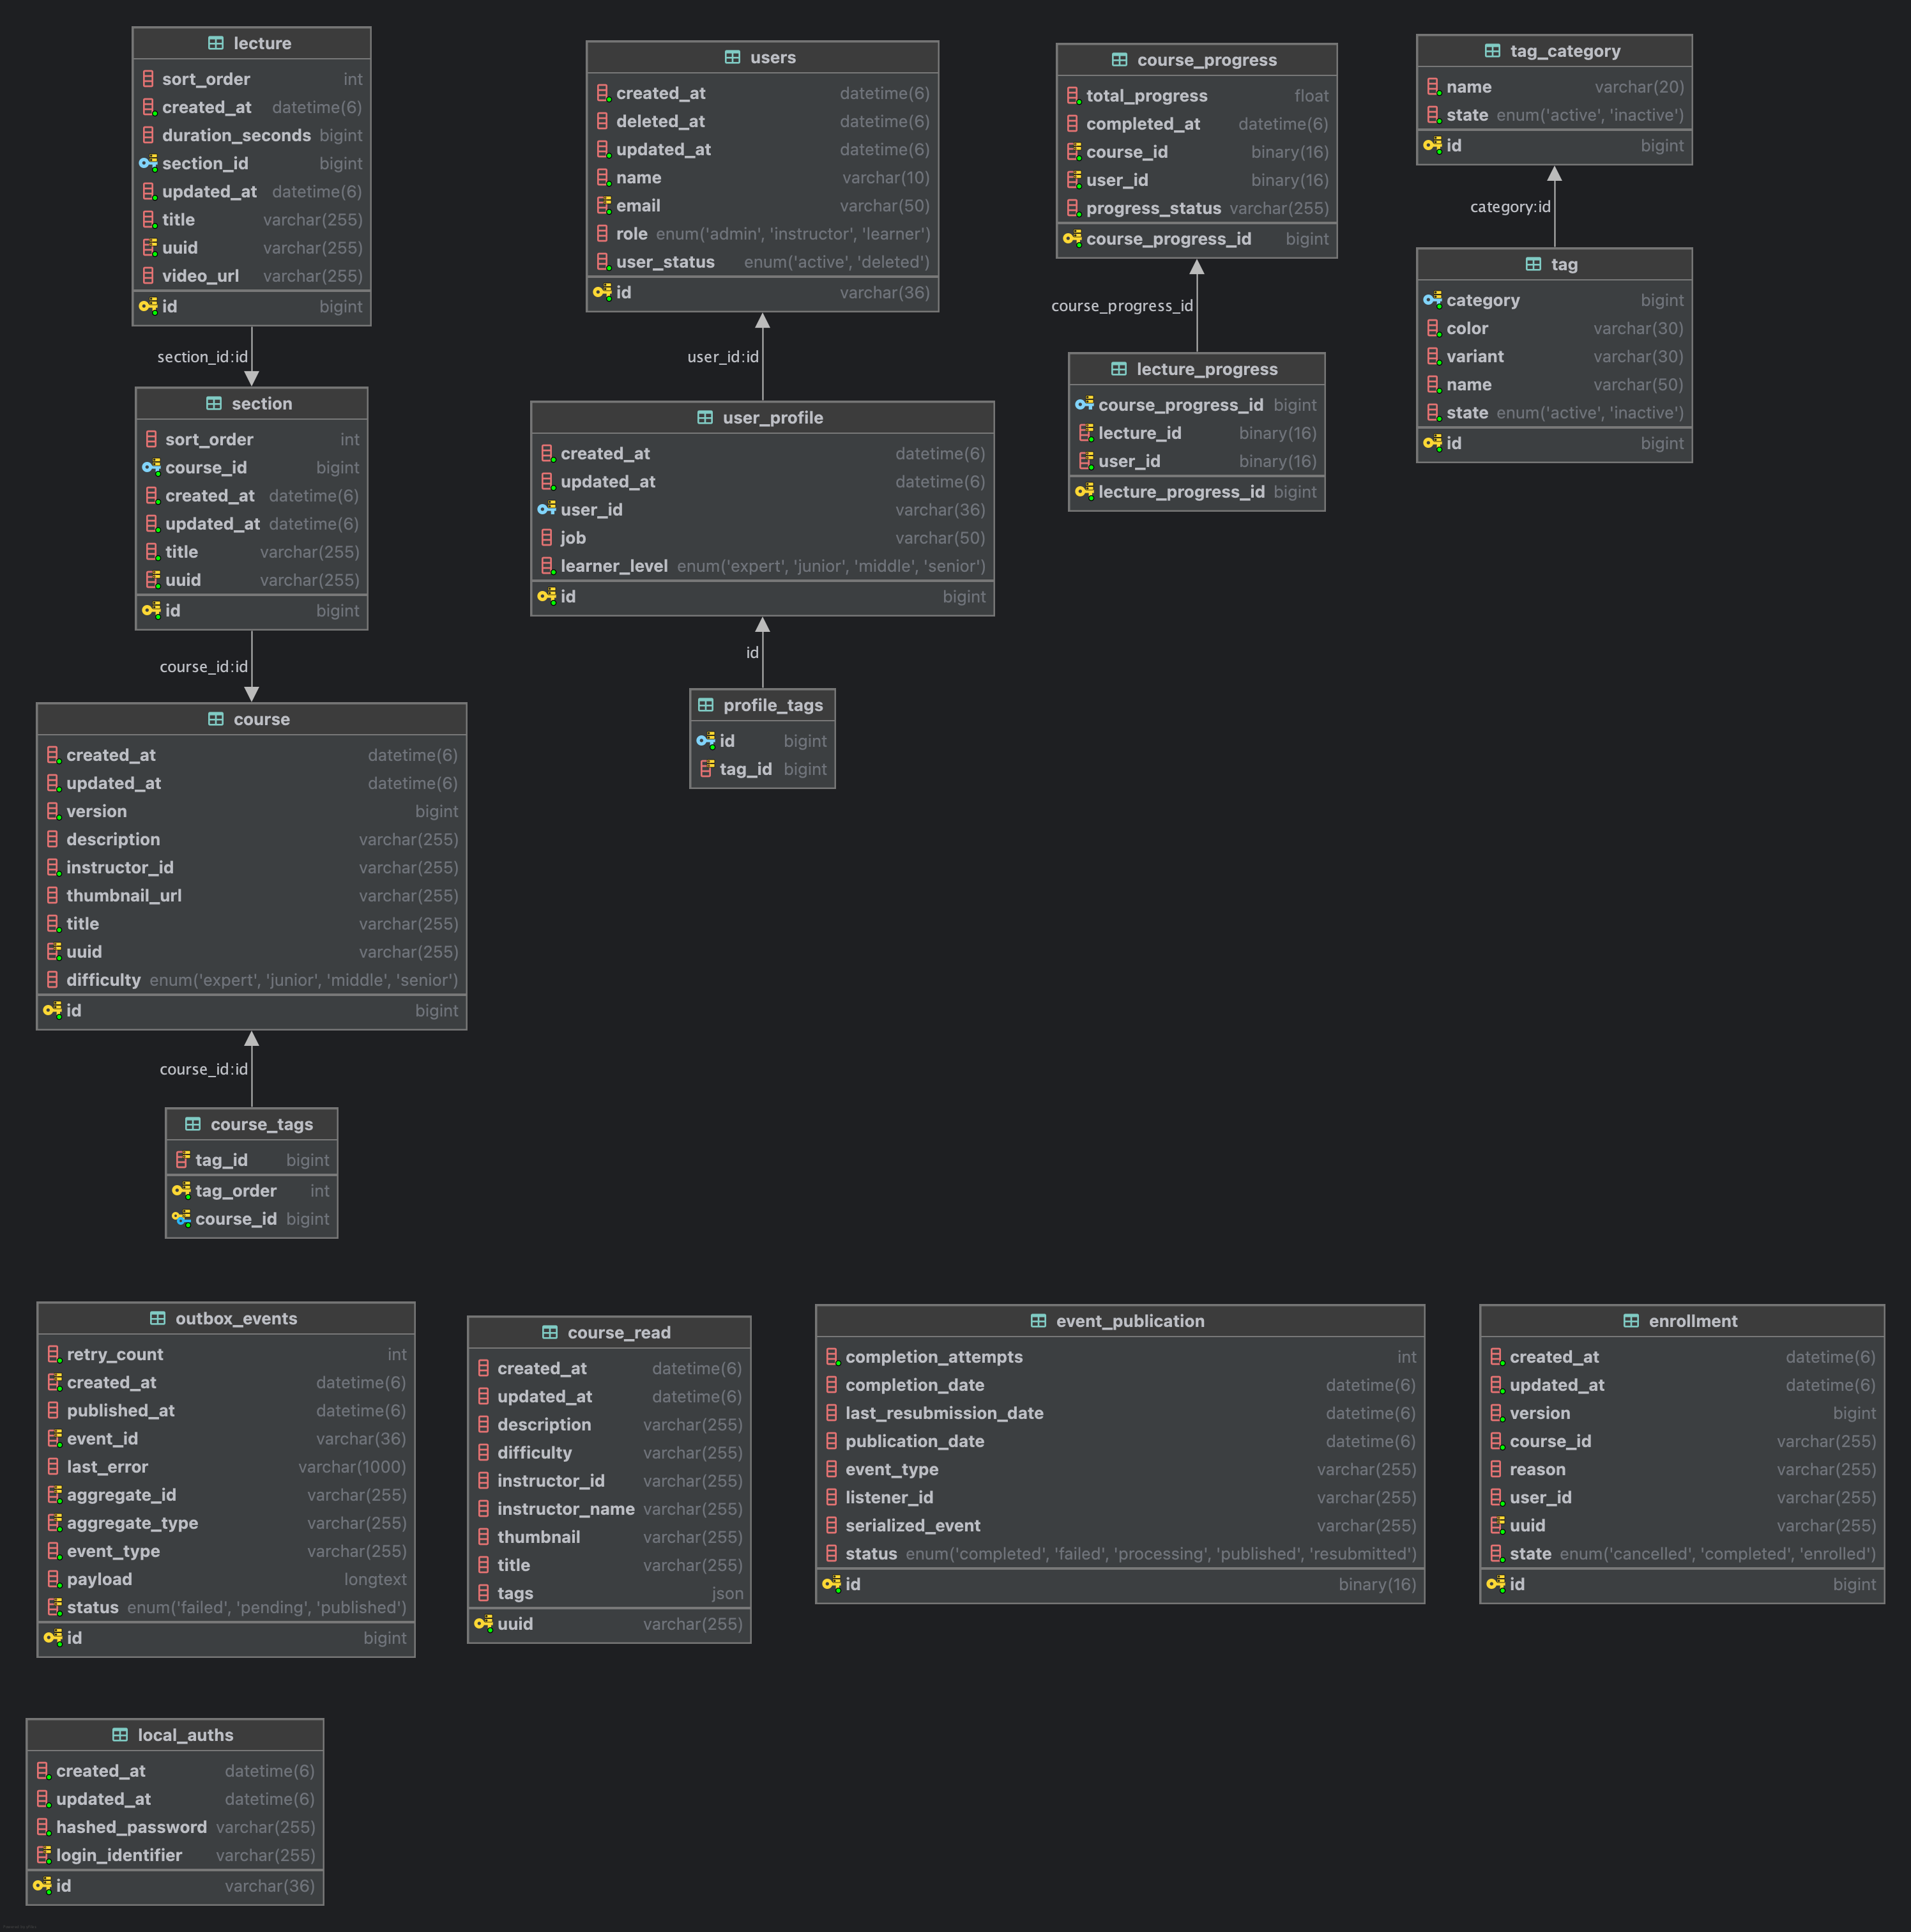
Task: Click the table icon beside course_progress title
Action: 1120,60
